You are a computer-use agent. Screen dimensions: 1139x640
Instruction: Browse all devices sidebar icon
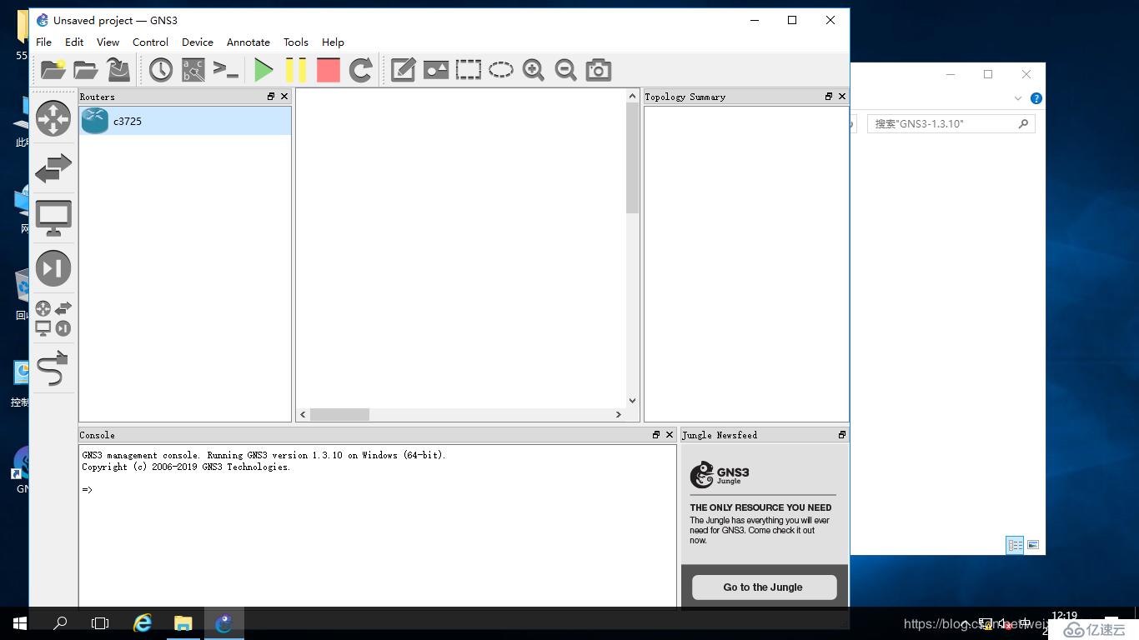(x=53, y=318)
